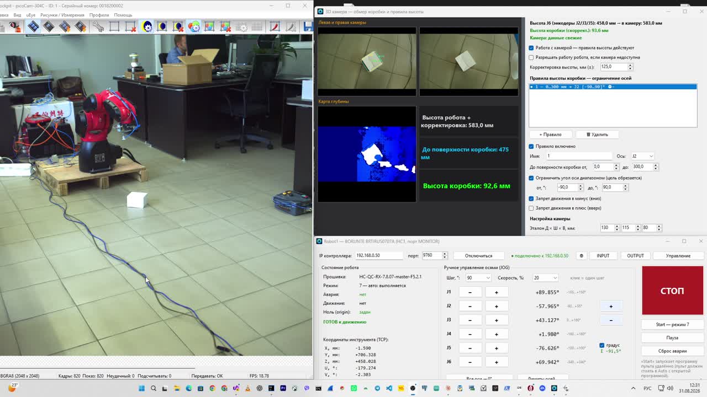Click the 'Отключиться' disconnect button
This screenshot has width=707, height=397.
point(478,256)
